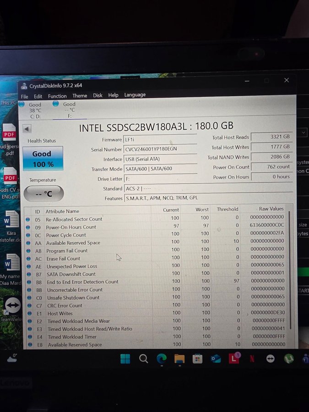Open File Explorer from the taskbar
Viewport: 309px width, 412px height.
point(179,358)
